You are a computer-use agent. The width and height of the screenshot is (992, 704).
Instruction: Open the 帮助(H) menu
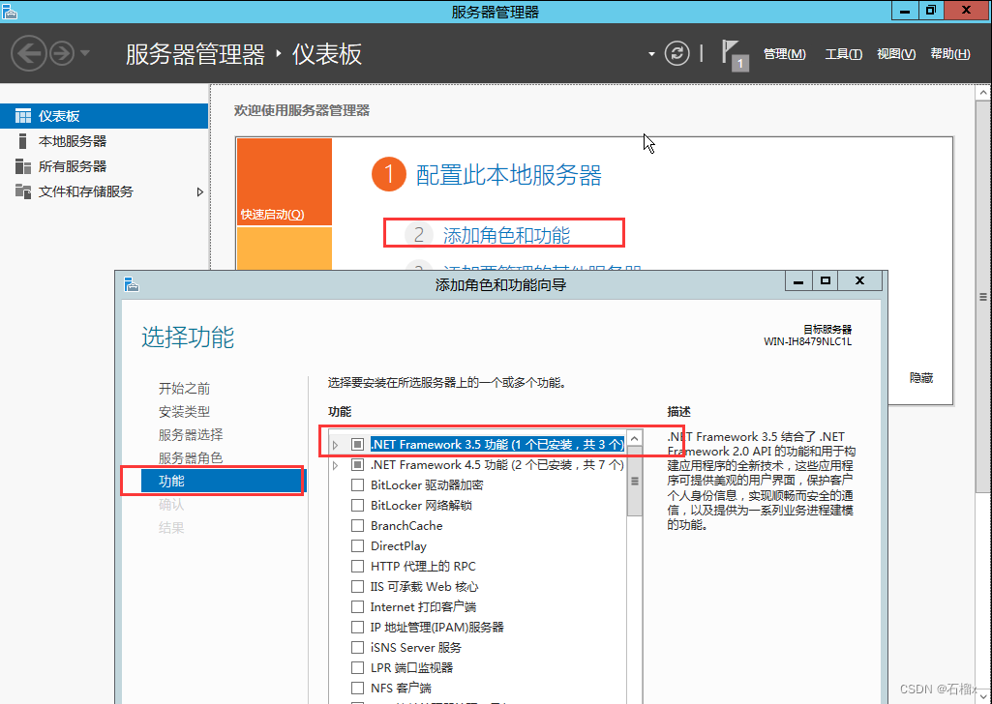pyautogui.click(x=949, y=54)
